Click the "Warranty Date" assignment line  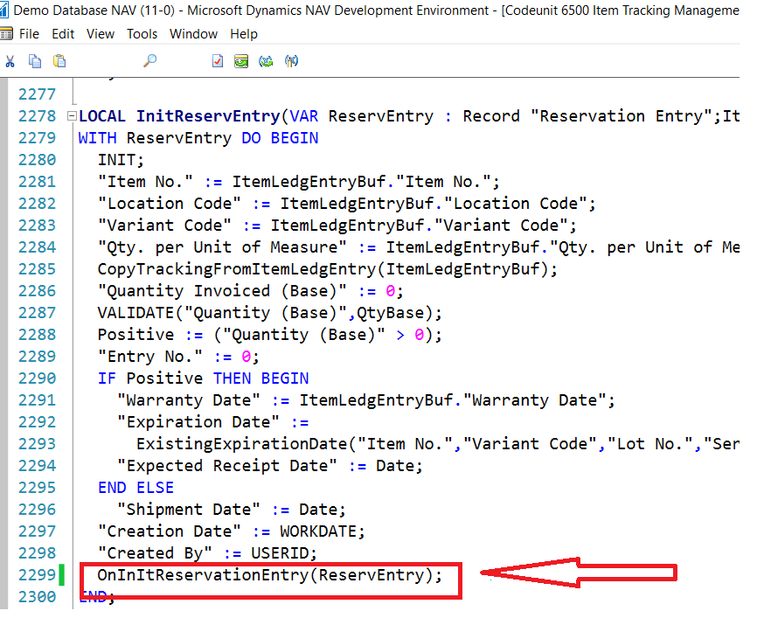pyautogui.click(x=365, y=400)
